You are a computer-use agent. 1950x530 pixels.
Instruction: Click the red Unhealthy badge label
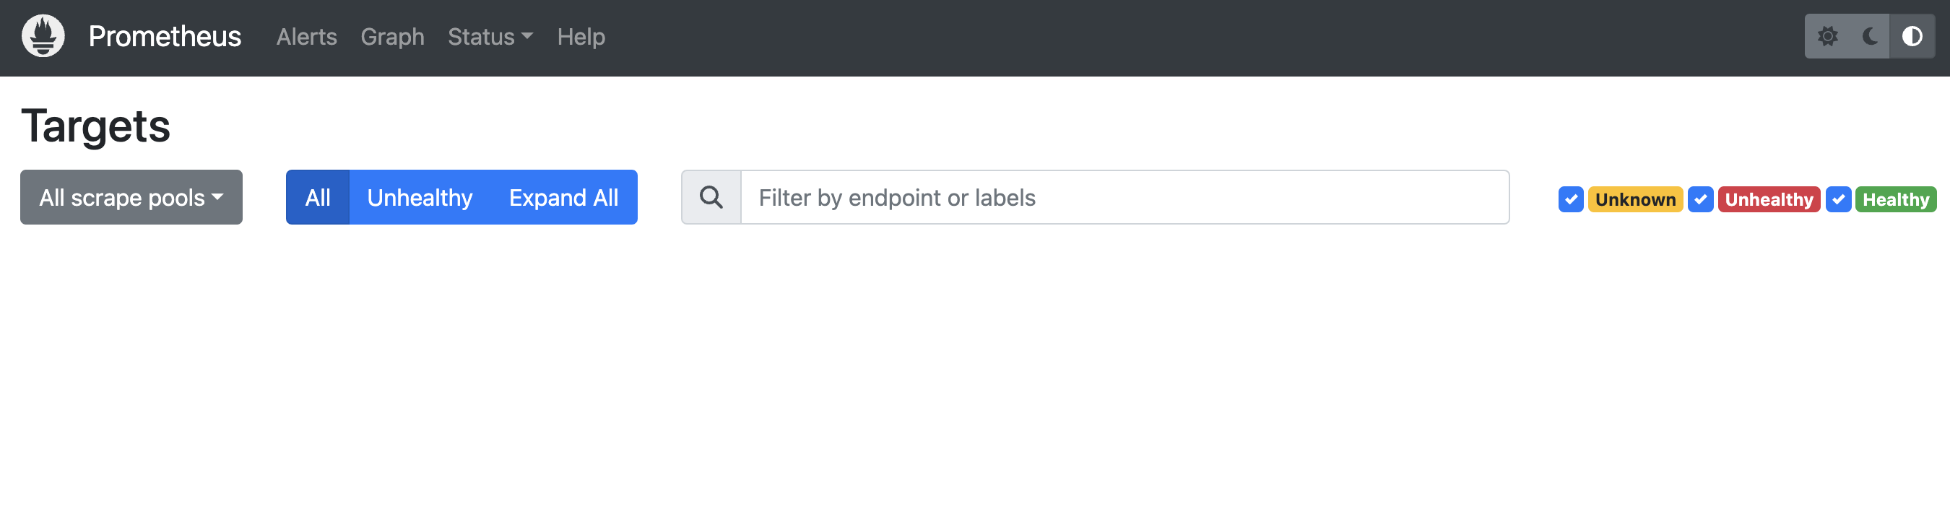pos(1769,199)
